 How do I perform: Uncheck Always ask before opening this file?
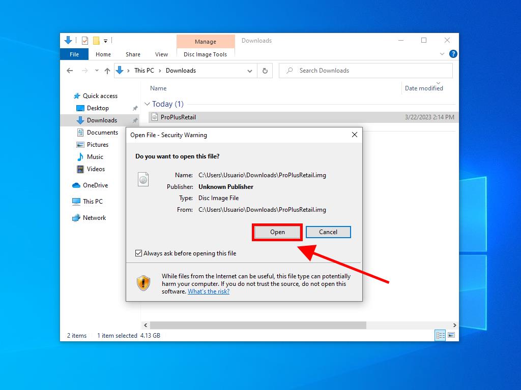139,253
